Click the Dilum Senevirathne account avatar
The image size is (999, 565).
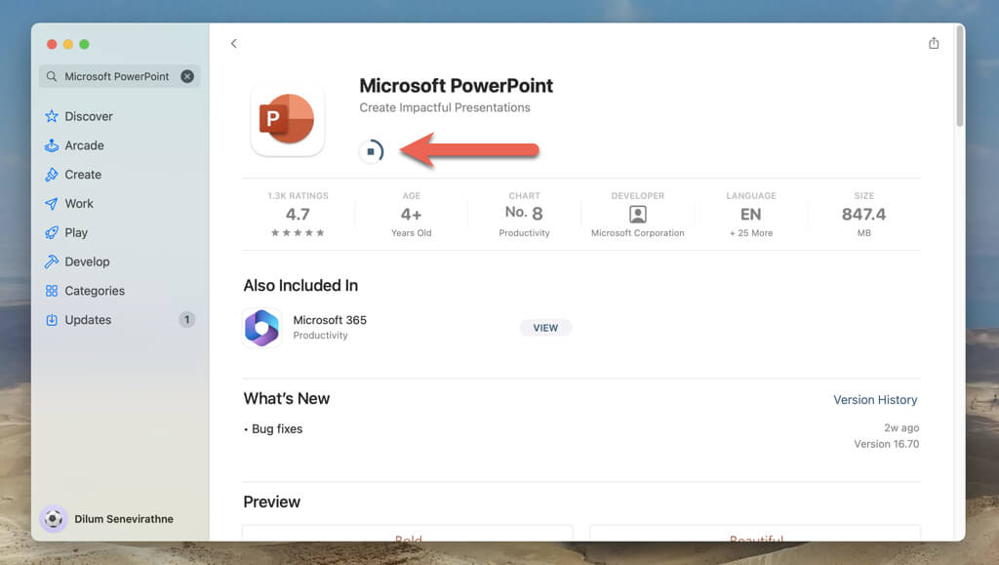click(x=54, y=519)
